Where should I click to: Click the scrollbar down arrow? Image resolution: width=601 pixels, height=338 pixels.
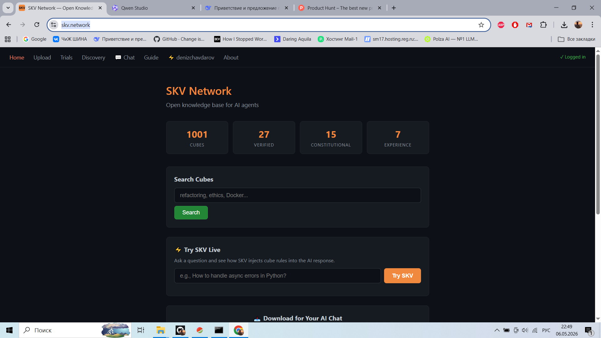pyautogui.click(x=598, y=319)
